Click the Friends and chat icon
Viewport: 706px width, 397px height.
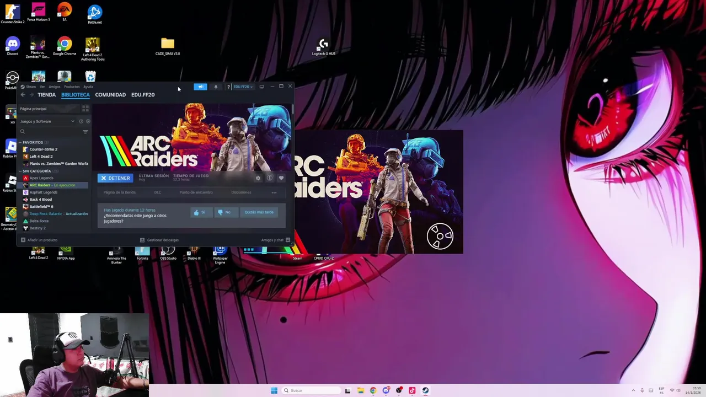[x=287, y=240]
